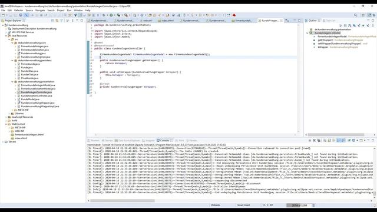
Task: Collapse the de.kundenverwaltung.core package
Action: point(12,43)
